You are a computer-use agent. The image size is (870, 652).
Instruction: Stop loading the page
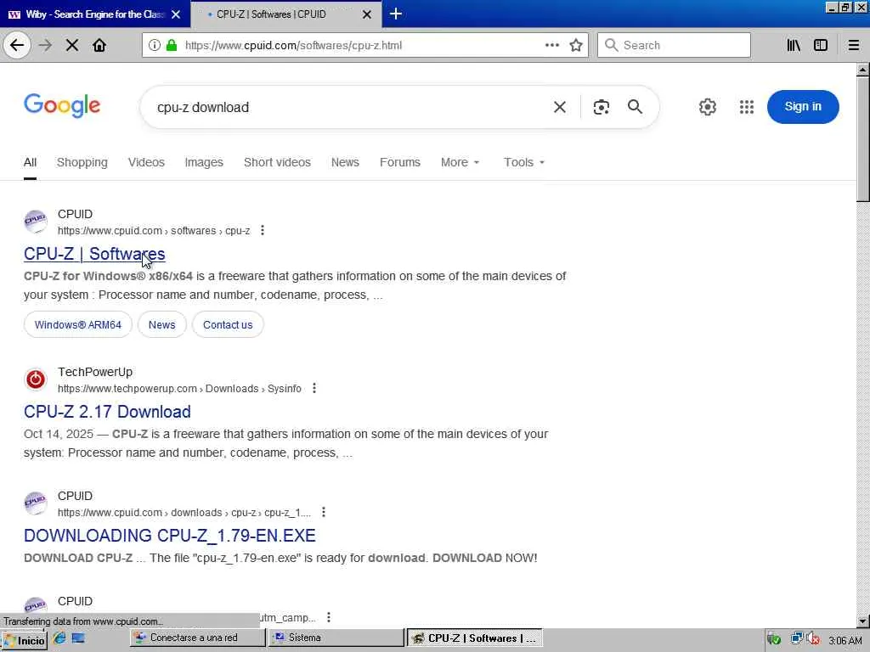(x=72, y=45)
